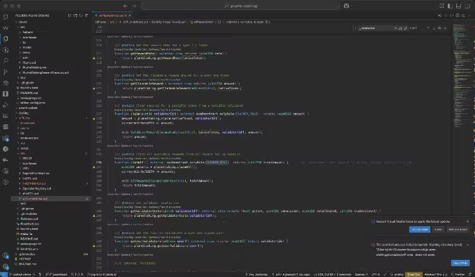Click the Later button in update notification
The width and height of the screenshot is (475, 277).
(x=438, y=229)
